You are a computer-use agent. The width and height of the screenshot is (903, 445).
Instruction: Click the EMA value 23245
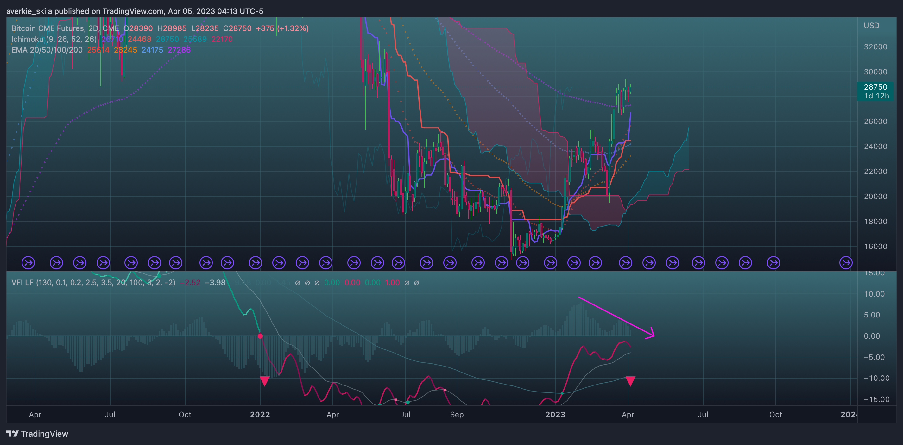tap(125, 50)
